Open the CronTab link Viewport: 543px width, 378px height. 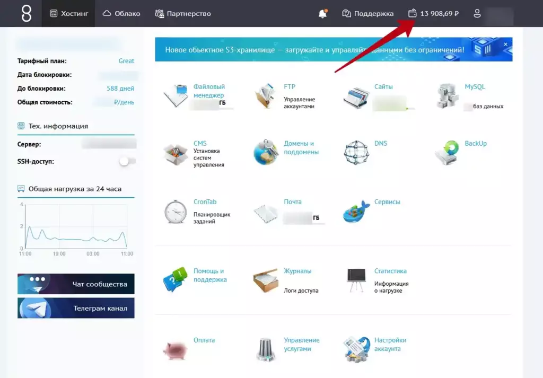point(205,201)
